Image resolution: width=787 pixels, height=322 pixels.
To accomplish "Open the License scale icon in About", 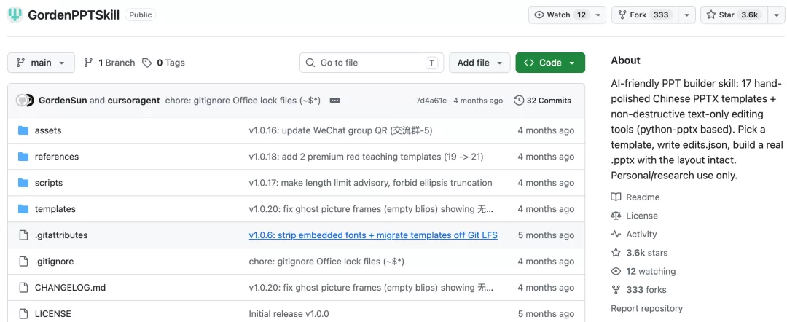I will pyautogui.click(x=616, y=216).
